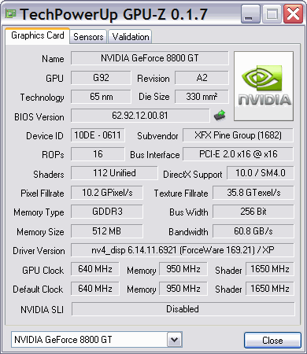Screen dimensions: 307x354
Task: Click the Driver Version field
Action: pyautogui.click(x=183, y=250)
